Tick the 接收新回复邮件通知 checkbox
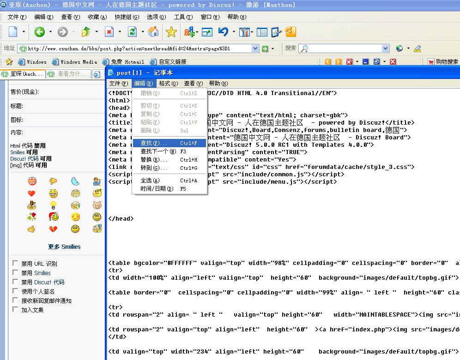This screenshot has height=360, width=460. tap(15, 300)
